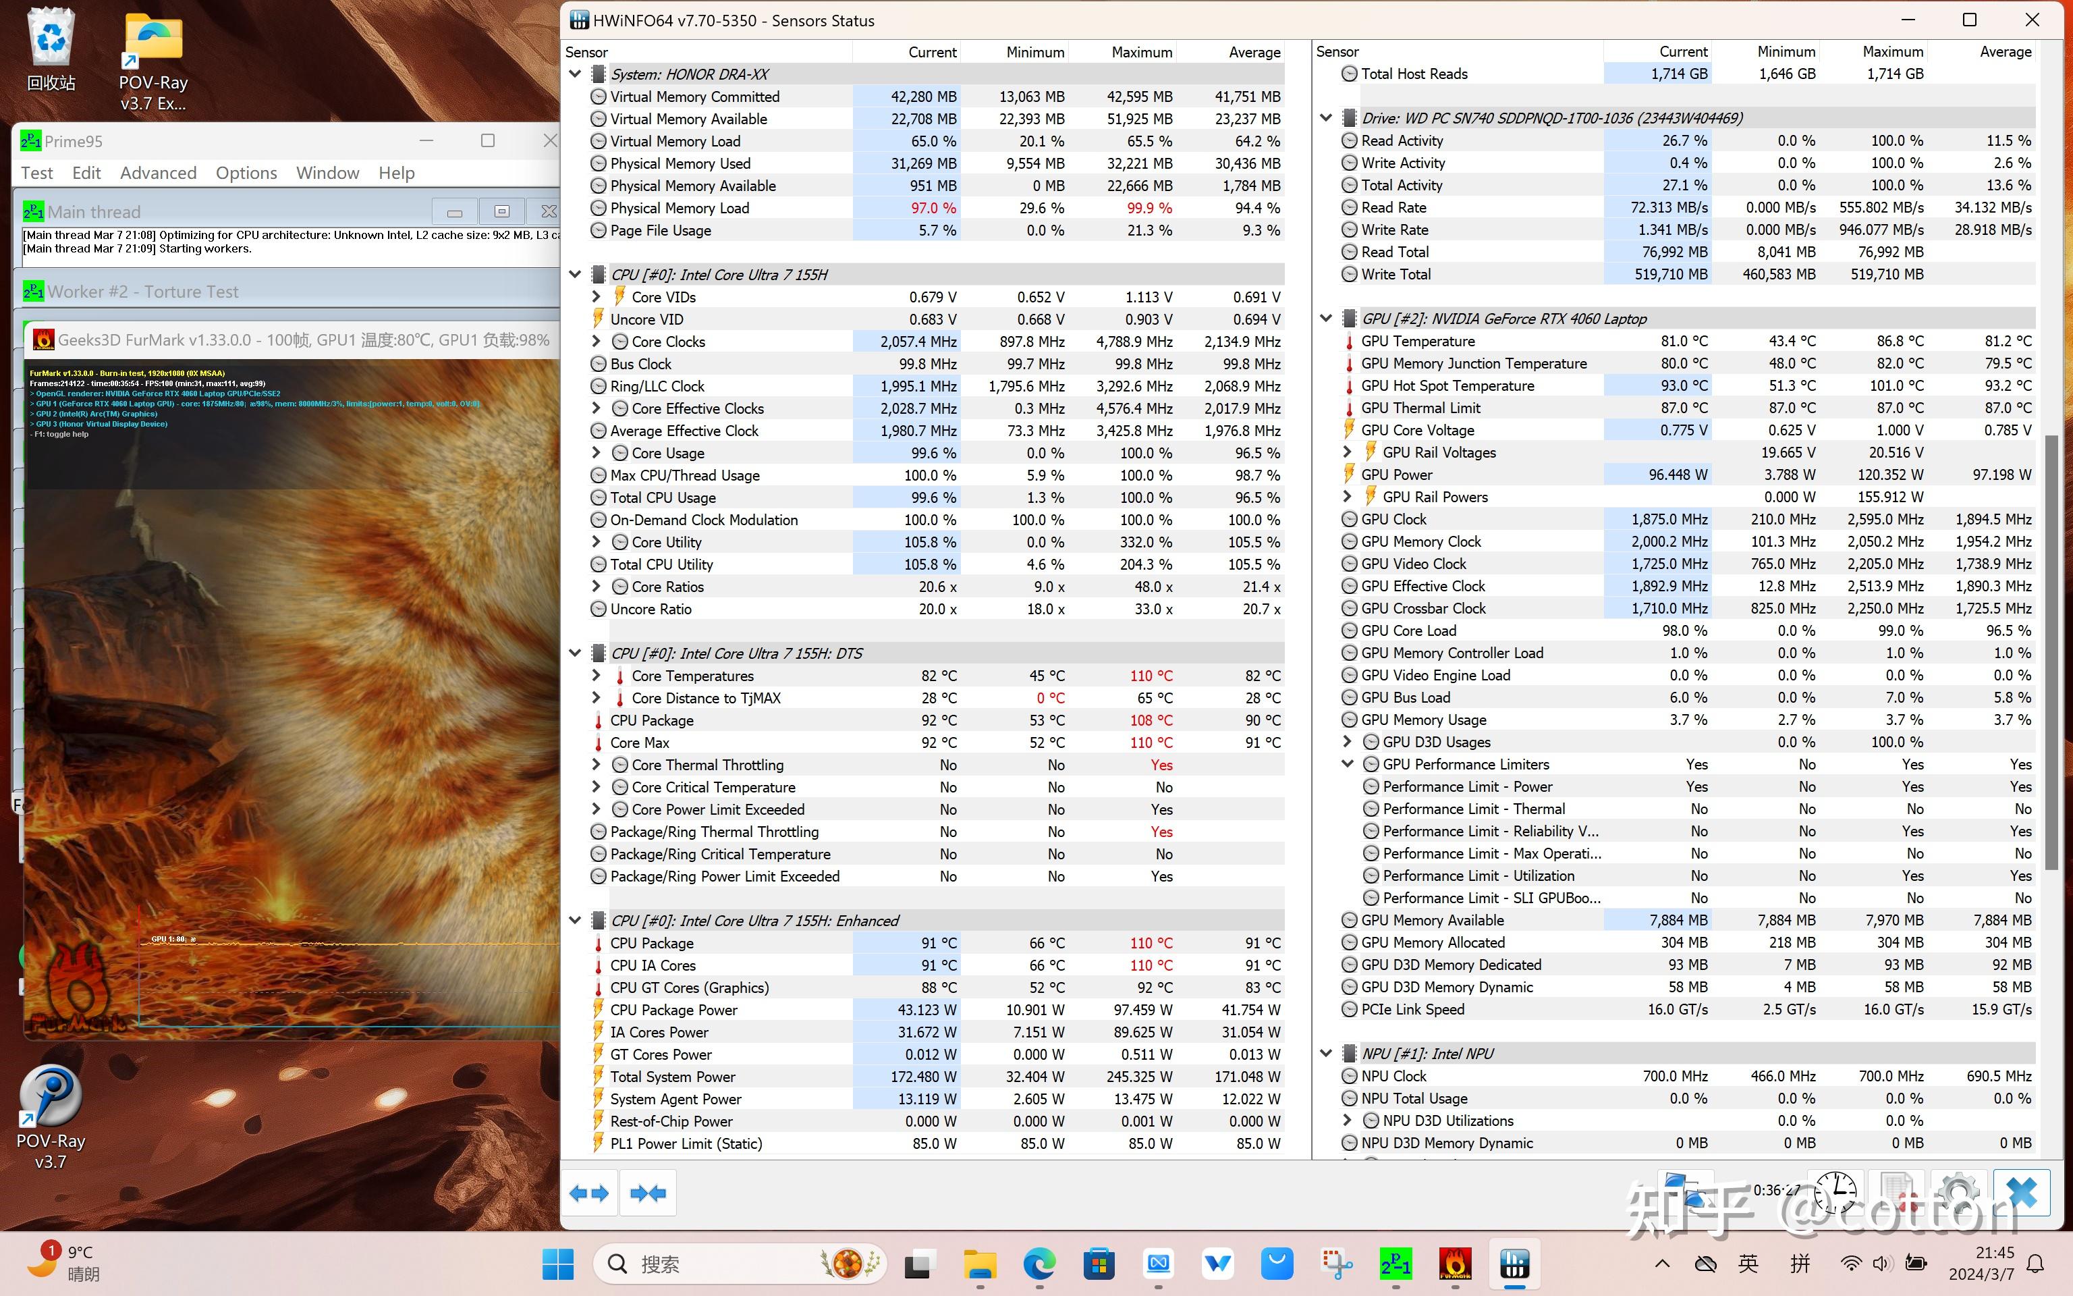The image size is (2073, 1296).
Task: Click the weather widget showing 9°C
Action: click(x=64, y=1262)
